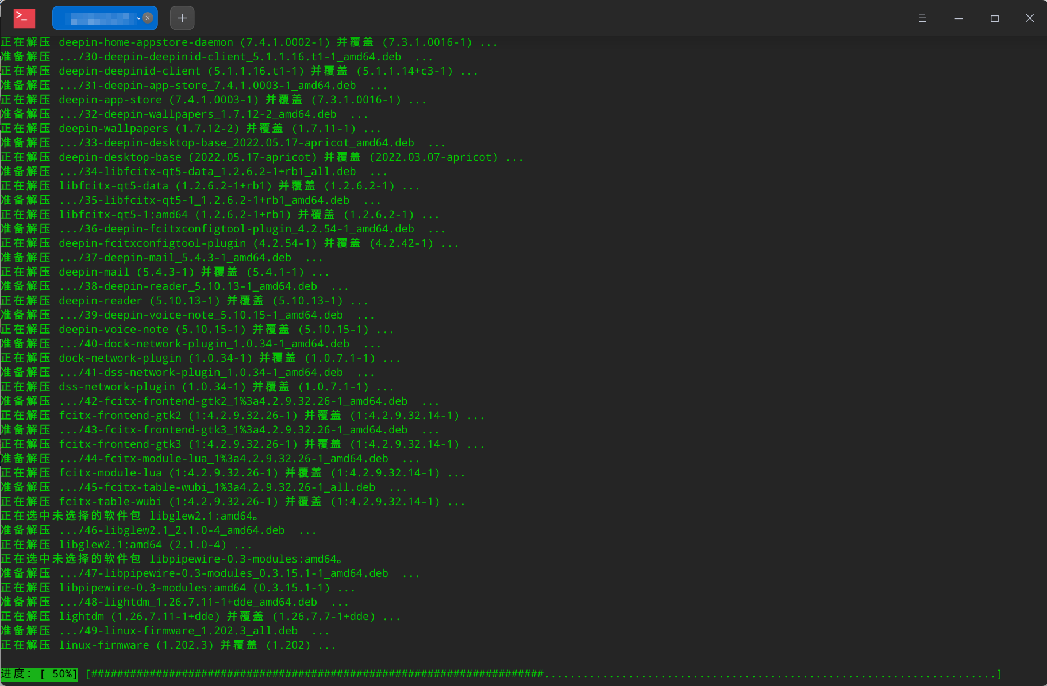
Task: Place the cursor on the libpipewire-0.3-modules line
Action: tap(178, 587)
